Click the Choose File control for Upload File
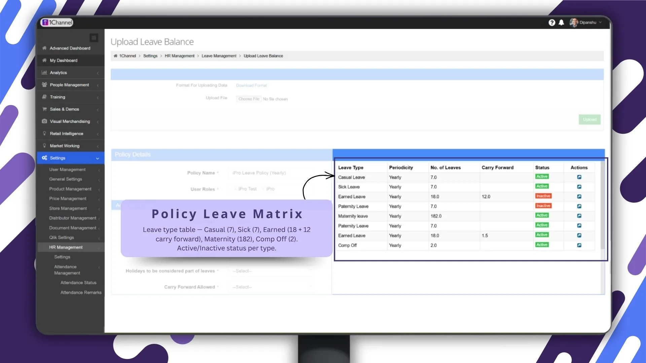 coord(249,98)
